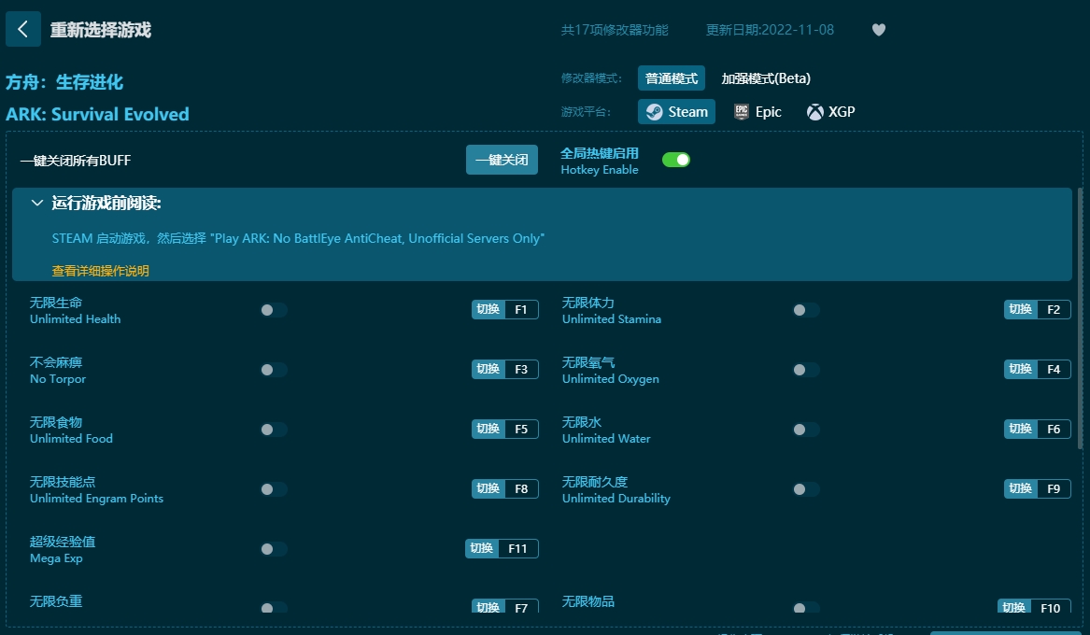Switch on Unlimited Durability toggle
This screenshot has width=1090, height=635.
tap(806, 489)
